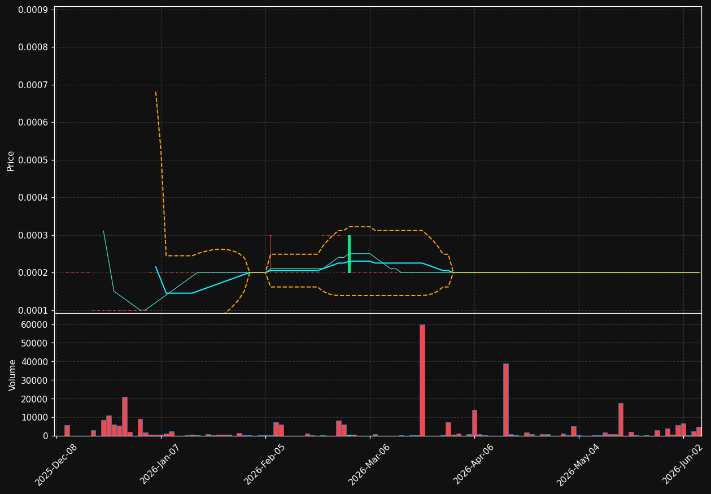Screen dimensions: 711x494
Task: Click the 0.0002 price axis value
Action: point(33,273)
